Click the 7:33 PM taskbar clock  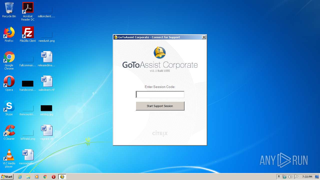click(x=307, y=177)
